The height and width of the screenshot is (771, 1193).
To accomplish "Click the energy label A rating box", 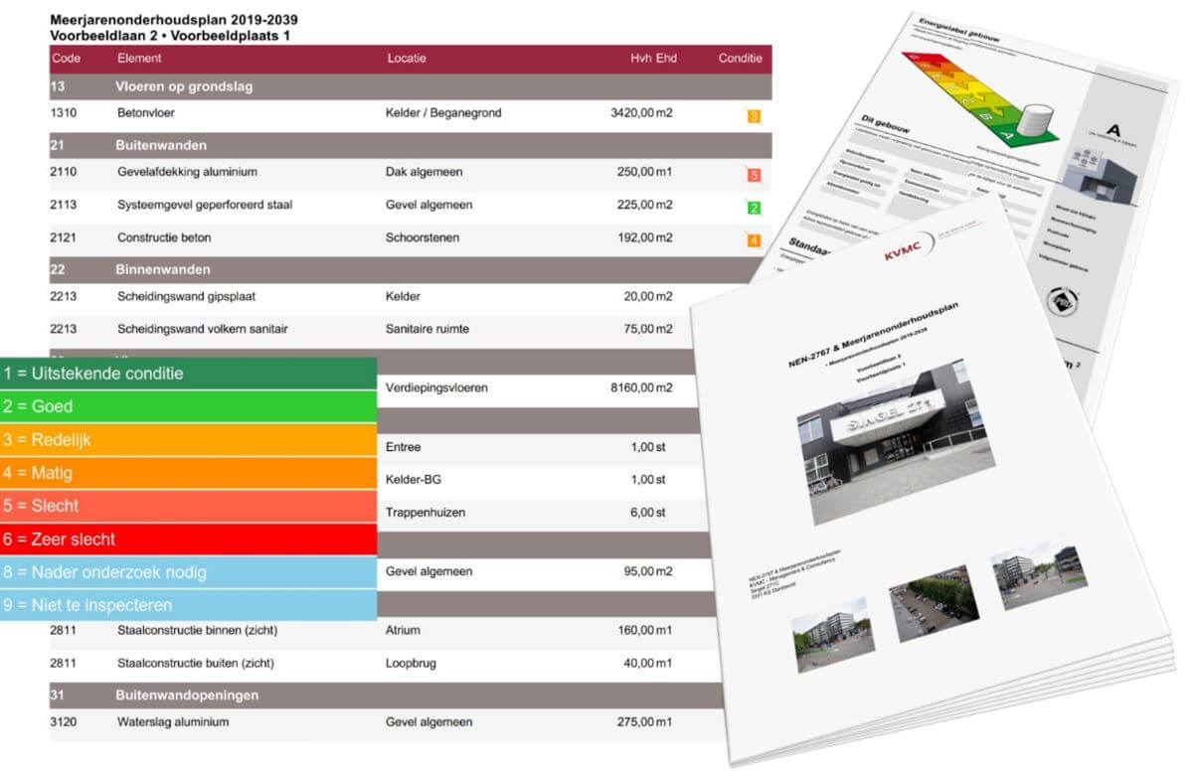I will 1112,129.
